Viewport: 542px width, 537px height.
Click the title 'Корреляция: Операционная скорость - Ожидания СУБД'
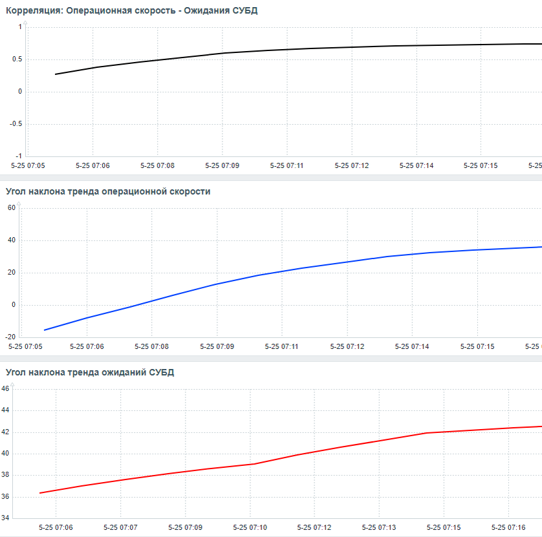[132, 11]
